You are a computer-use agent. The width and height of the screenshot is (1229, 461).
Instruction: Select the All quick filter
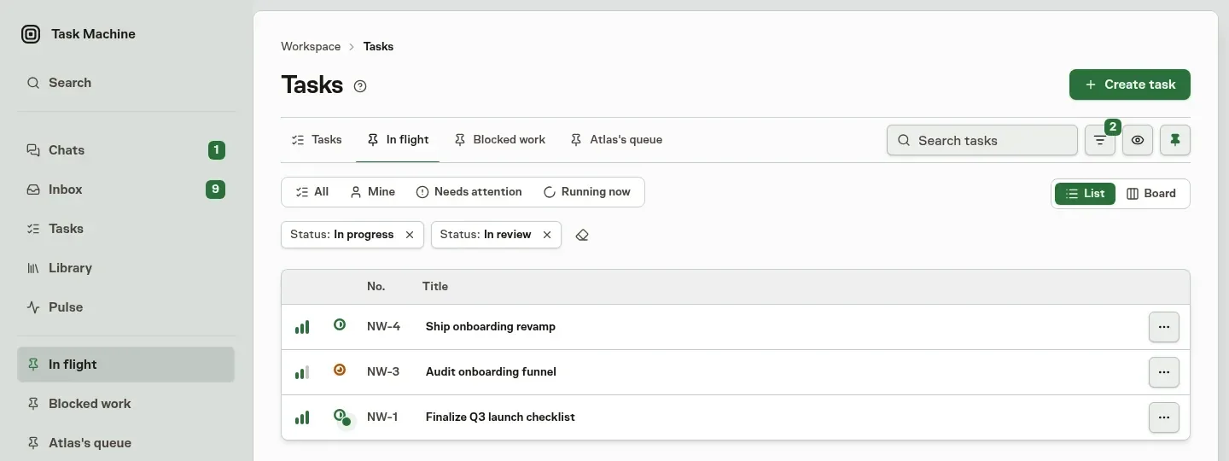(x=312, y=192)
